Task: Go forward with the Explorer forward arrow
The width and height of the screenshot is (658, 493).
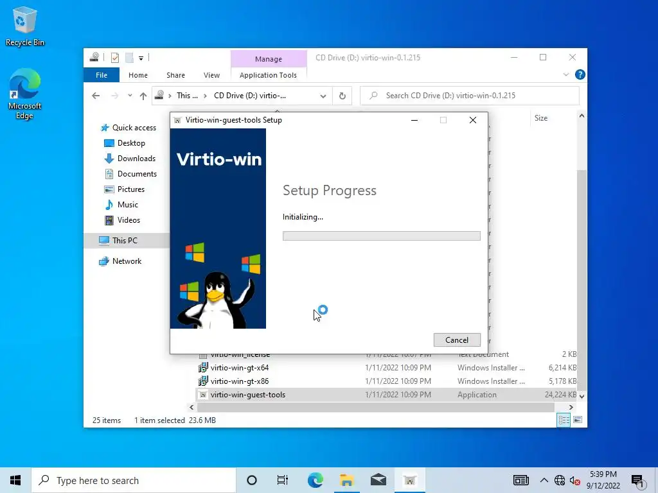Action: 114,96
